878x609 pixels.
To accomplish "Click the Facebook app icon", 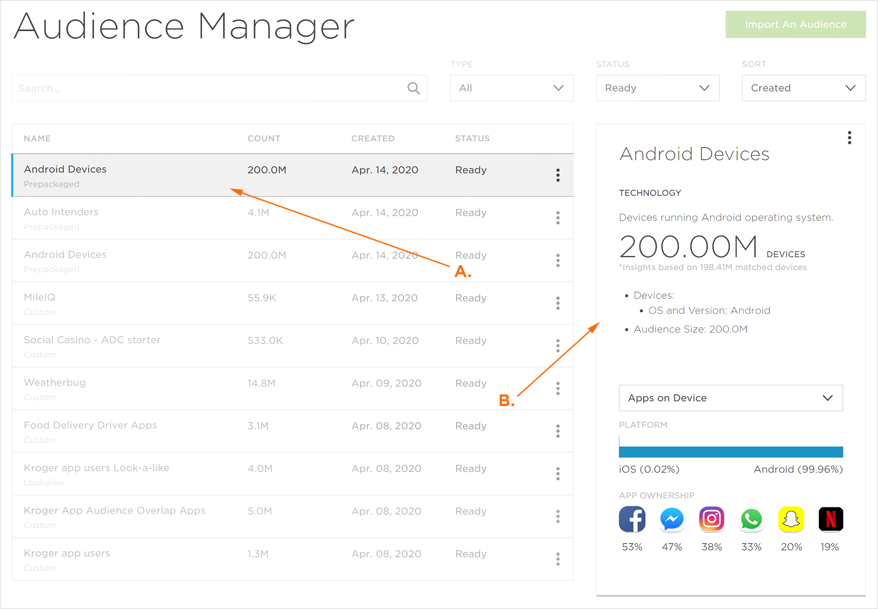I will click(x=632, y=519).
